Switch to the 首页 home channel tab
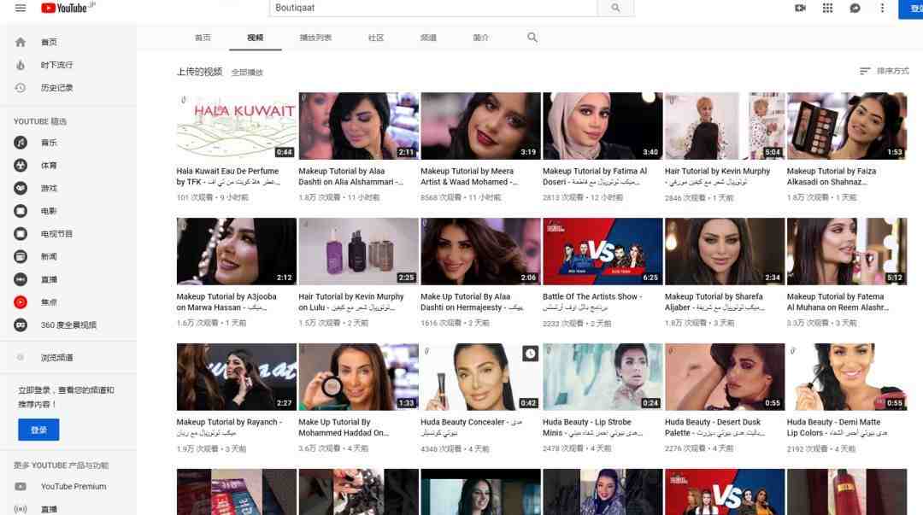Viewport: 923px width, 515px height. click(x=203, y=38)
